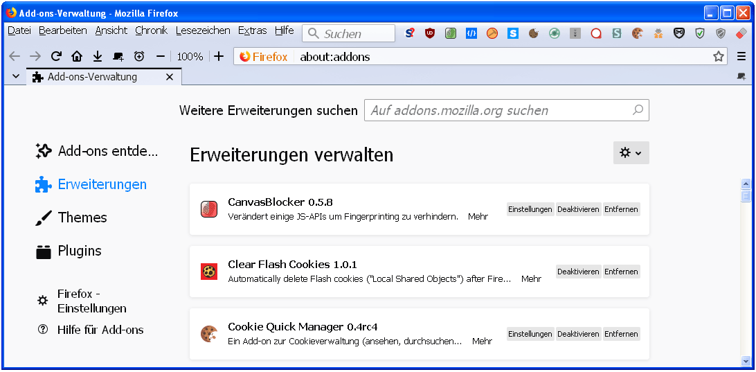
Task: Zoom in with the plus button
Action: pyautogui.click(x=219, y=56)
